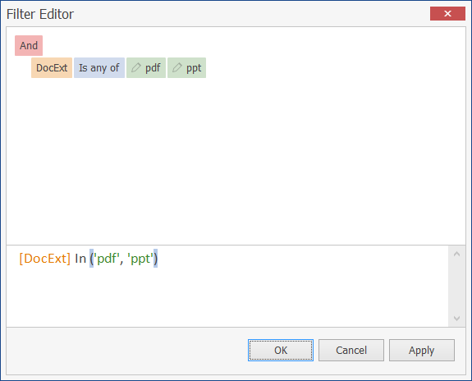The height and width of the screenshot is (381, 472).
Task: Apply the filter with Apply button
Action: click(422, 350)
